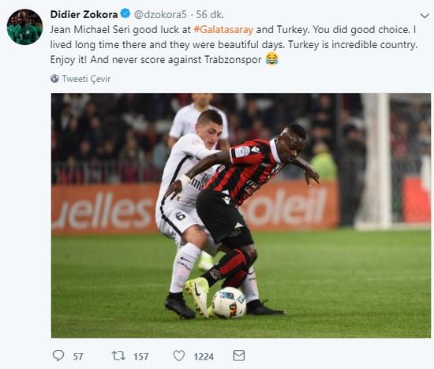
Task: Open the @dzokora5 handle link
Action: tap(160, 14)
